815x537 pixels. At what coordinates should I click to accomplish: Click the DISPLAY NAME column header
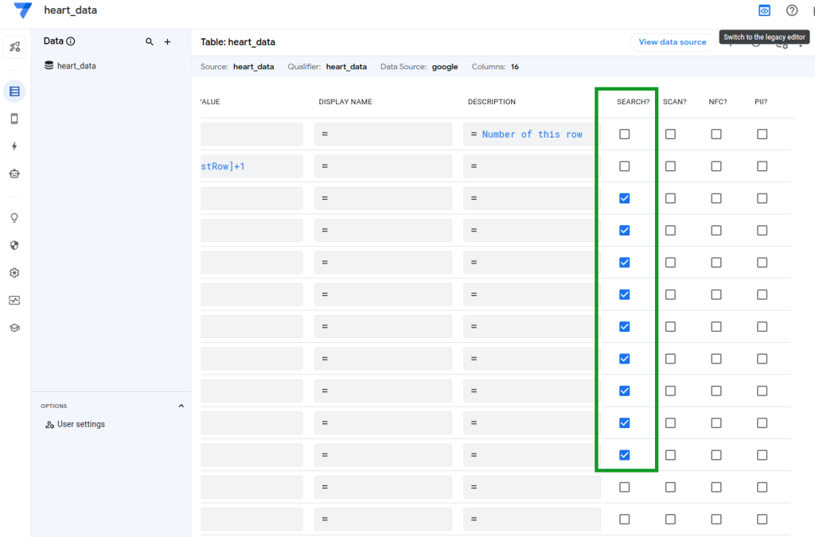[345, 102]
